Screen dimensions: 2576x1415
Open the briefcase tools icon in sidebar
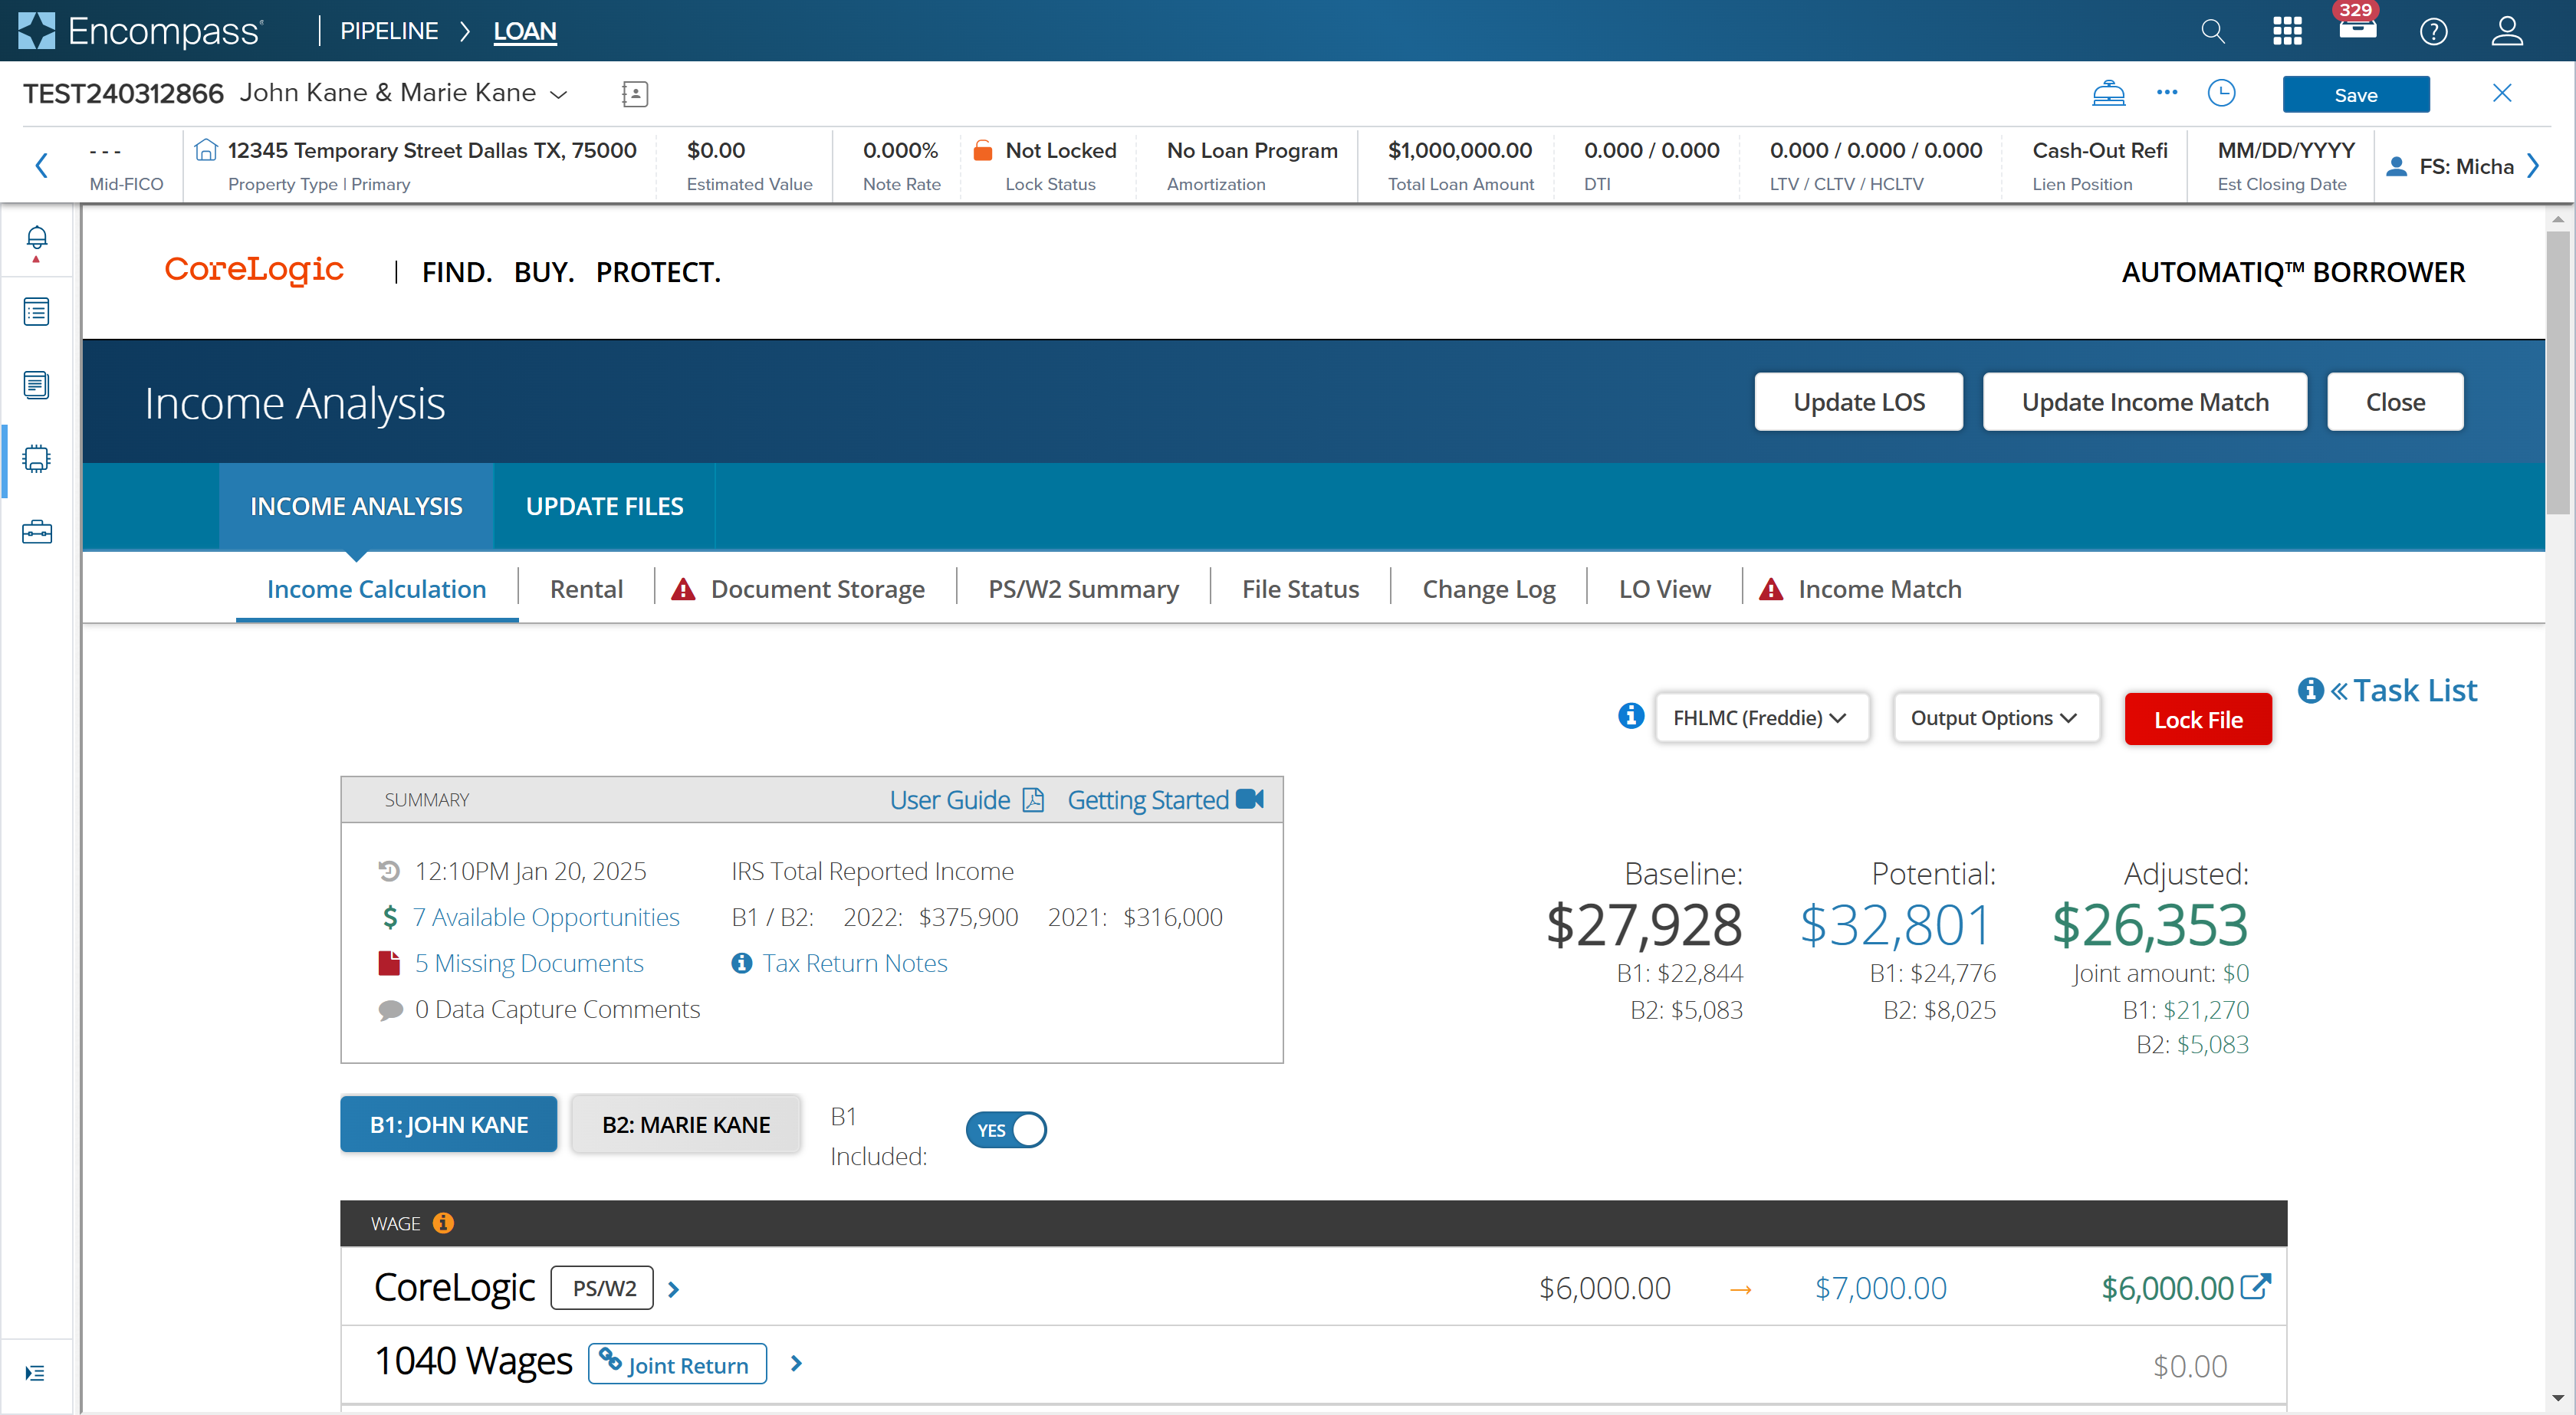coord(36,532)
